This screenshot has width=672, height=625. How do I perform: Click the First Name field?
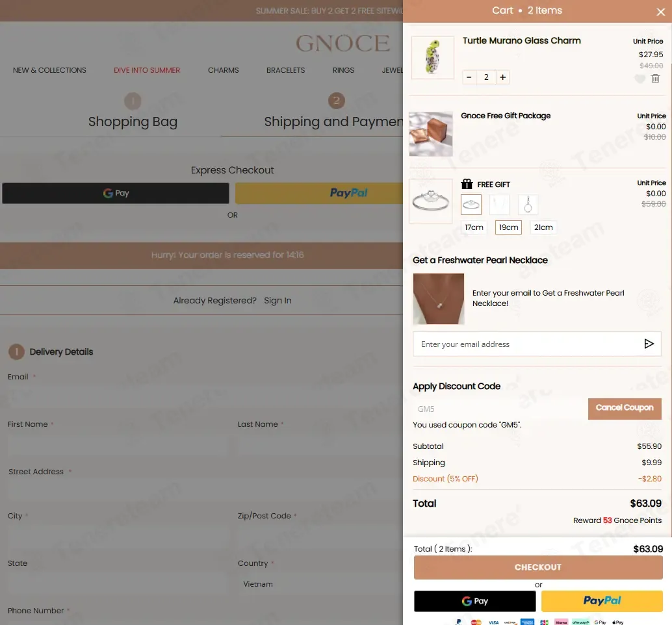point(118,446)
